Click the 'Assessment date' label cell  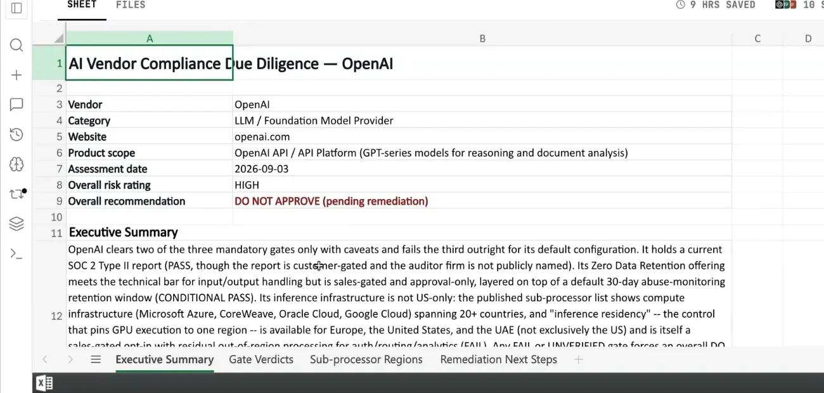[x=150, y=169]
